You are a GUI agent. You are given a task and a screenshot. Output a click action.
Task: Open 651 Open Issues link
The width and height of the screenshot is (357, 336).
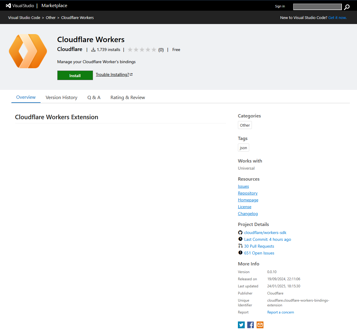click(x=259, y=253)
